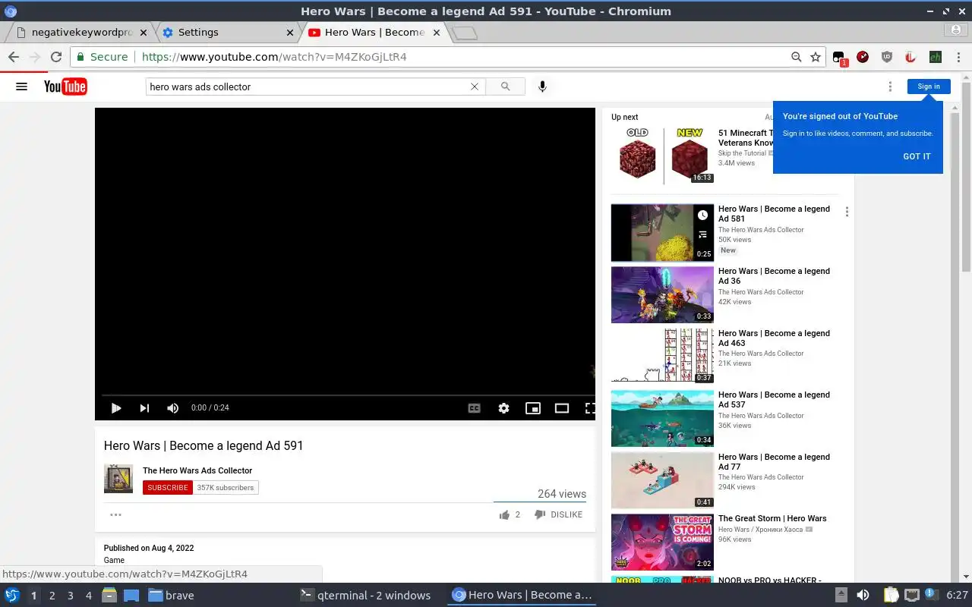Play the Hero Wars video
This screenshot has height=607, width=972.
click(116, 408)
